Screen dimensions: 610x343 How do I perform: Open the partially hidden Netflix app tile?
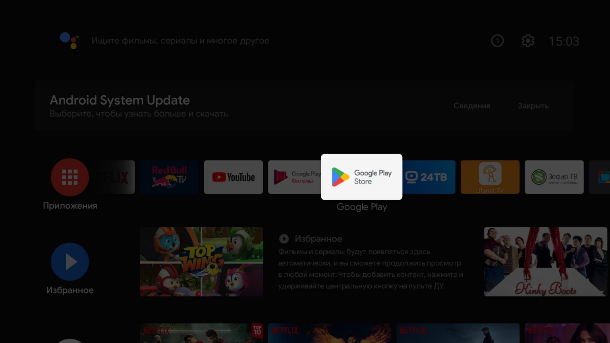tap(115, 177)
